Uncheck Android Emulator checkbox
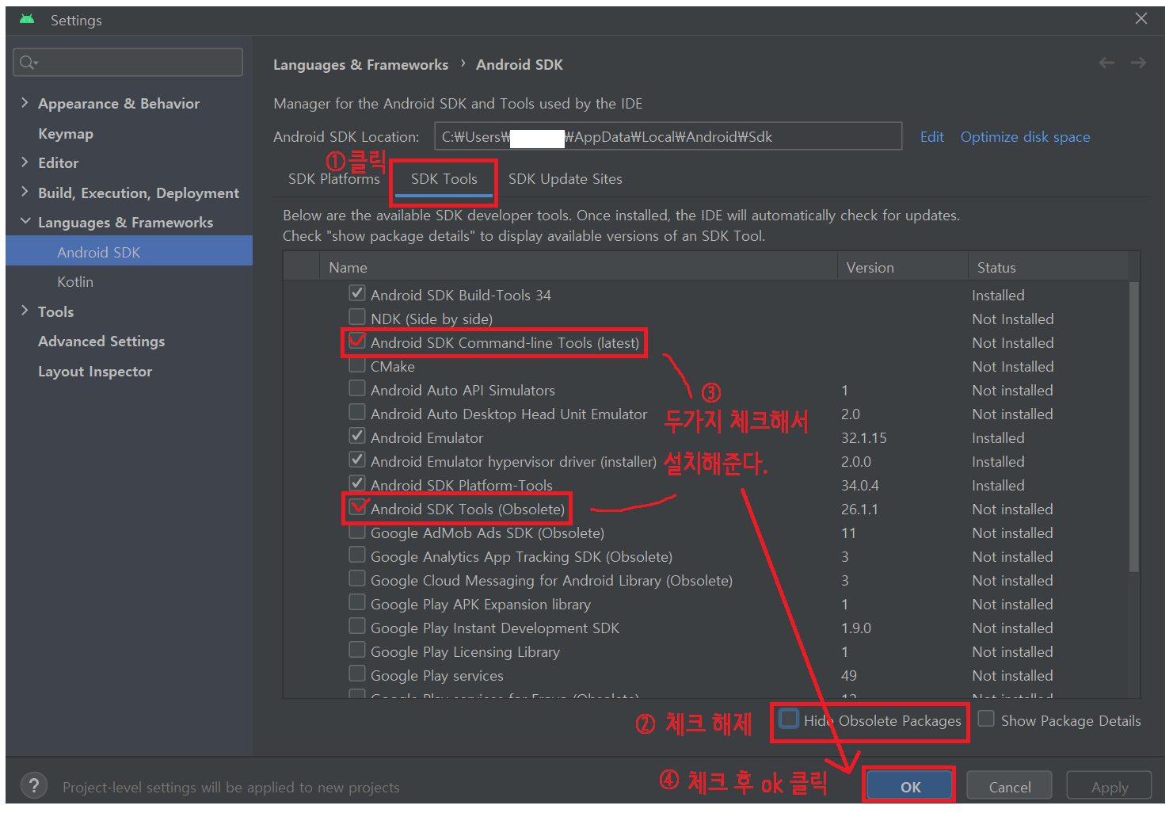The width and height of the screenshot is (1173, 813). [x=357, y=436]
